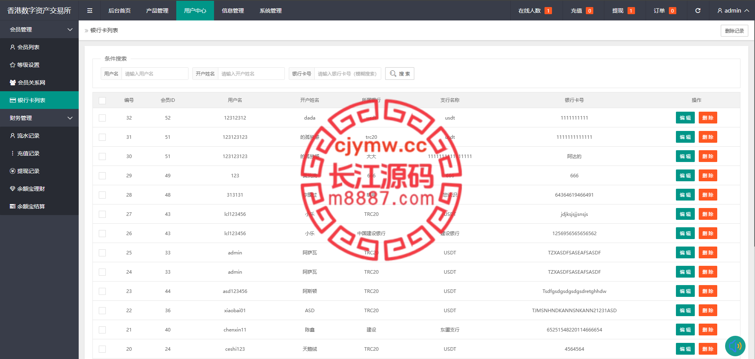Viewport: 755px width, 359px height.
Task: Click the 充值记录 dots icon
Action: [x=13, y=153]
